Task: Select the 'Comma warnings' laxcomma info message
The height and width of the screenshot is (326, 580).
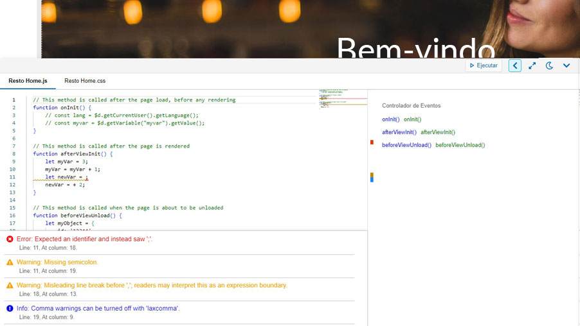Action: tap(98, 308)
